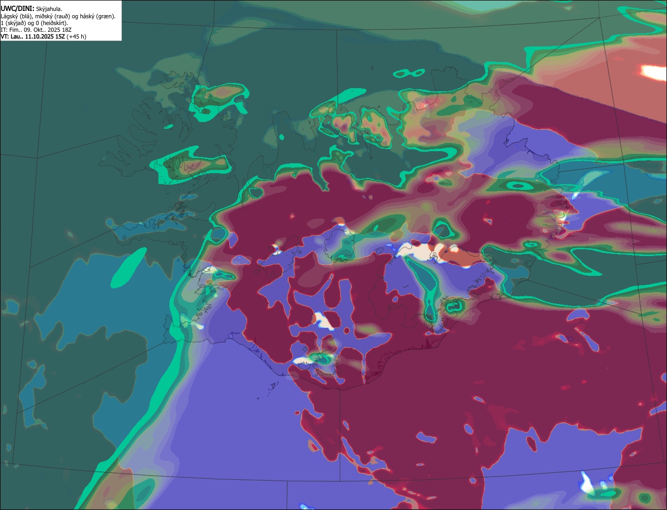
Task: Click the '1 (skýjað) og 0 (heiðskírt).' line
Action: (34, 23)
